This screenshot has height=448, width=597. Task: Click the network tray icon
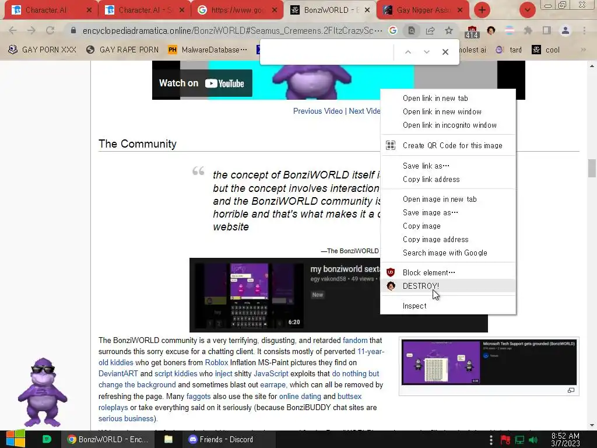coord(519,440)
